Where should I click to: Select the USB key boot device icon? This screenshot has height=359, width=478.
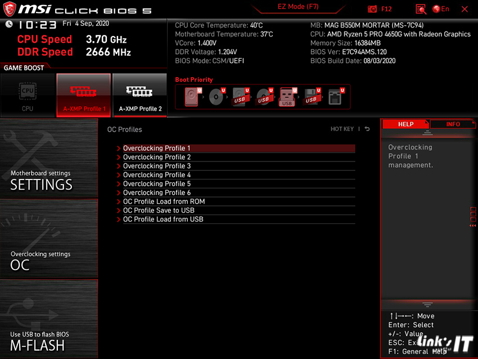288,97
